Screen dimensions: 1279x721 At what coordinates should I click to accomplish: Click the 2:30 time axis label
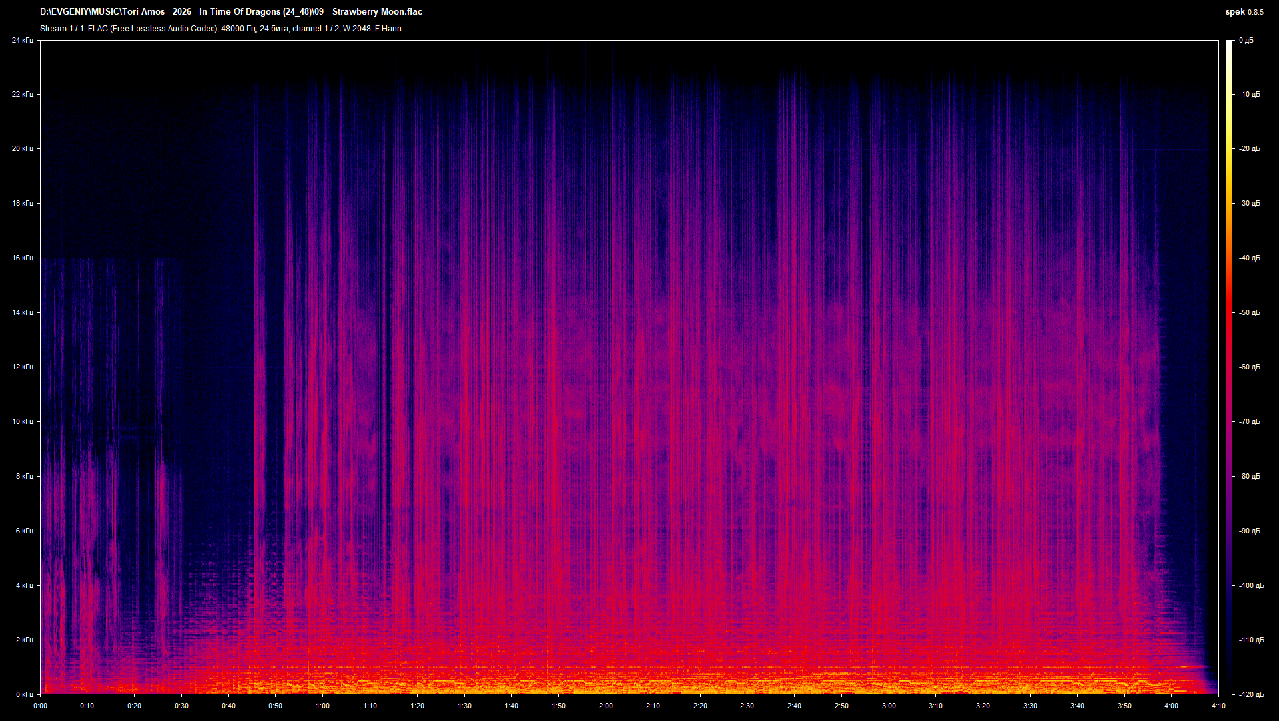747,706
